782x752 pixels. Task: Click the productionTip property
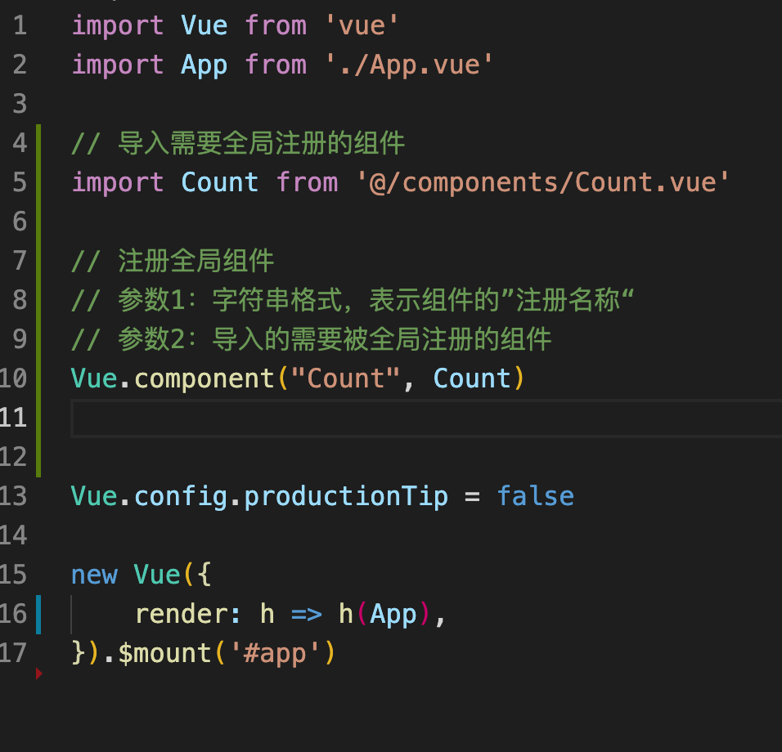pos(346,497)
